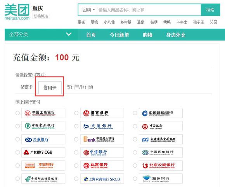Select the 中国农业银行 radio button
The height and width of the screenshot is (187, 225).
[x=17, y=126]
